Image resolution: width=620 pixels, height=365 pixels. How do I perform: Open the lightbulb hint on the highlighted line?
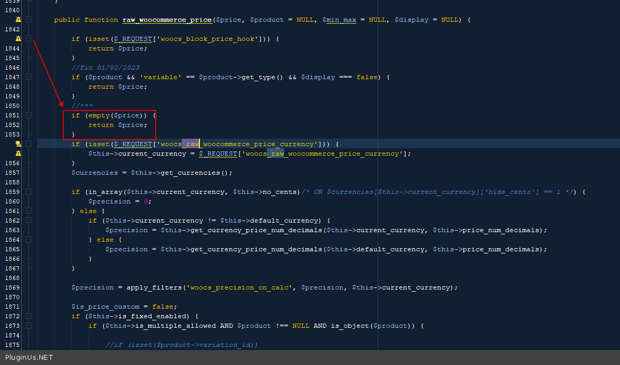[x=18, y=144]
